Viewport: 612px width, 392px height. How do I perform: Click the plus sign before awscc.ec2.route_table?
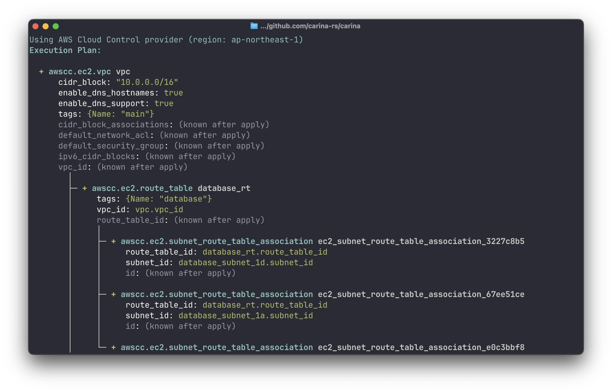click(85, 188)
